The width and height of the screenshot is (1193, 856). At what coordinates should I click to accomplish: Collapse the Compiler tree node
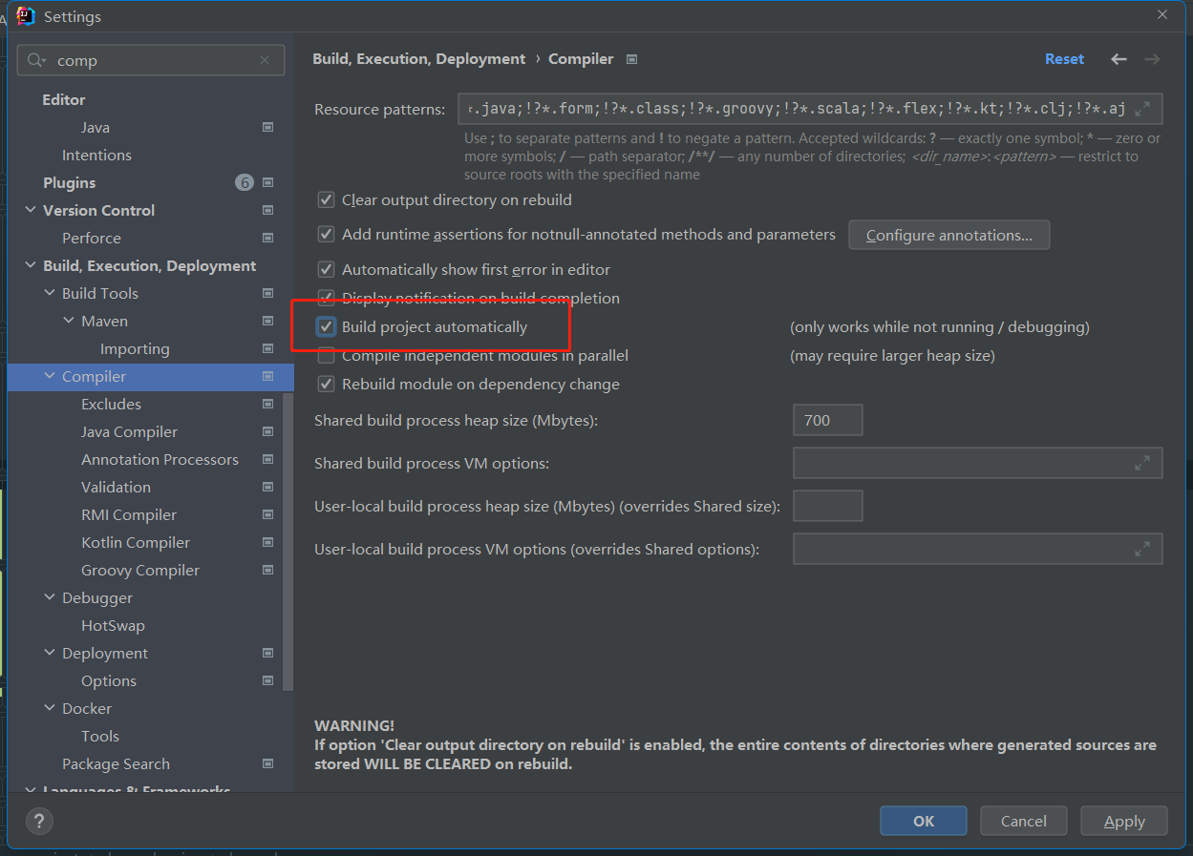pyautogui.click(x=50, y=377)
